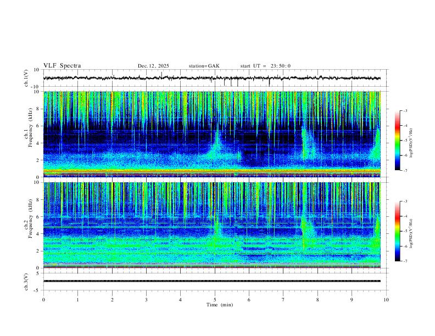Click the 'ch.1(V)' waveform axis label

[26, 78]
